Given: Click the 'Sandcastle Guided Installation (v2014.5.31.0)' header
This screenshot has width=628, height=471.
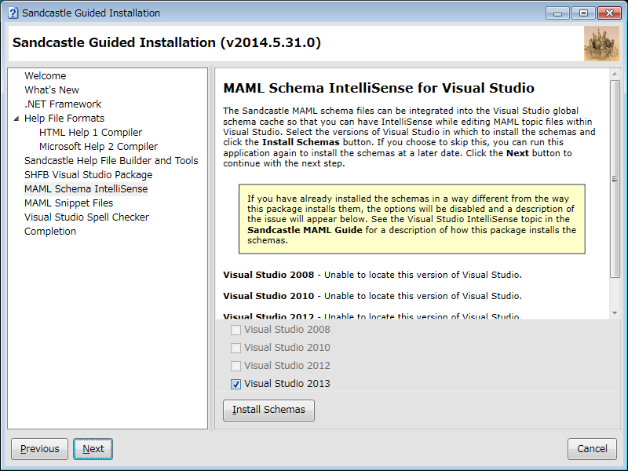Looking at the screenshot, I should point(166,42).
